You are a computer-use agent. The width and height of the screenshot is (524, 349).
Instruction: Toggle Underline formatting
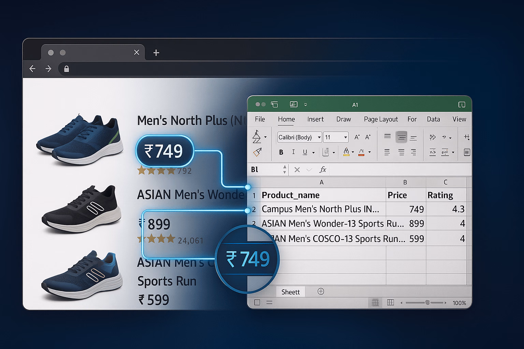[305, 152]
